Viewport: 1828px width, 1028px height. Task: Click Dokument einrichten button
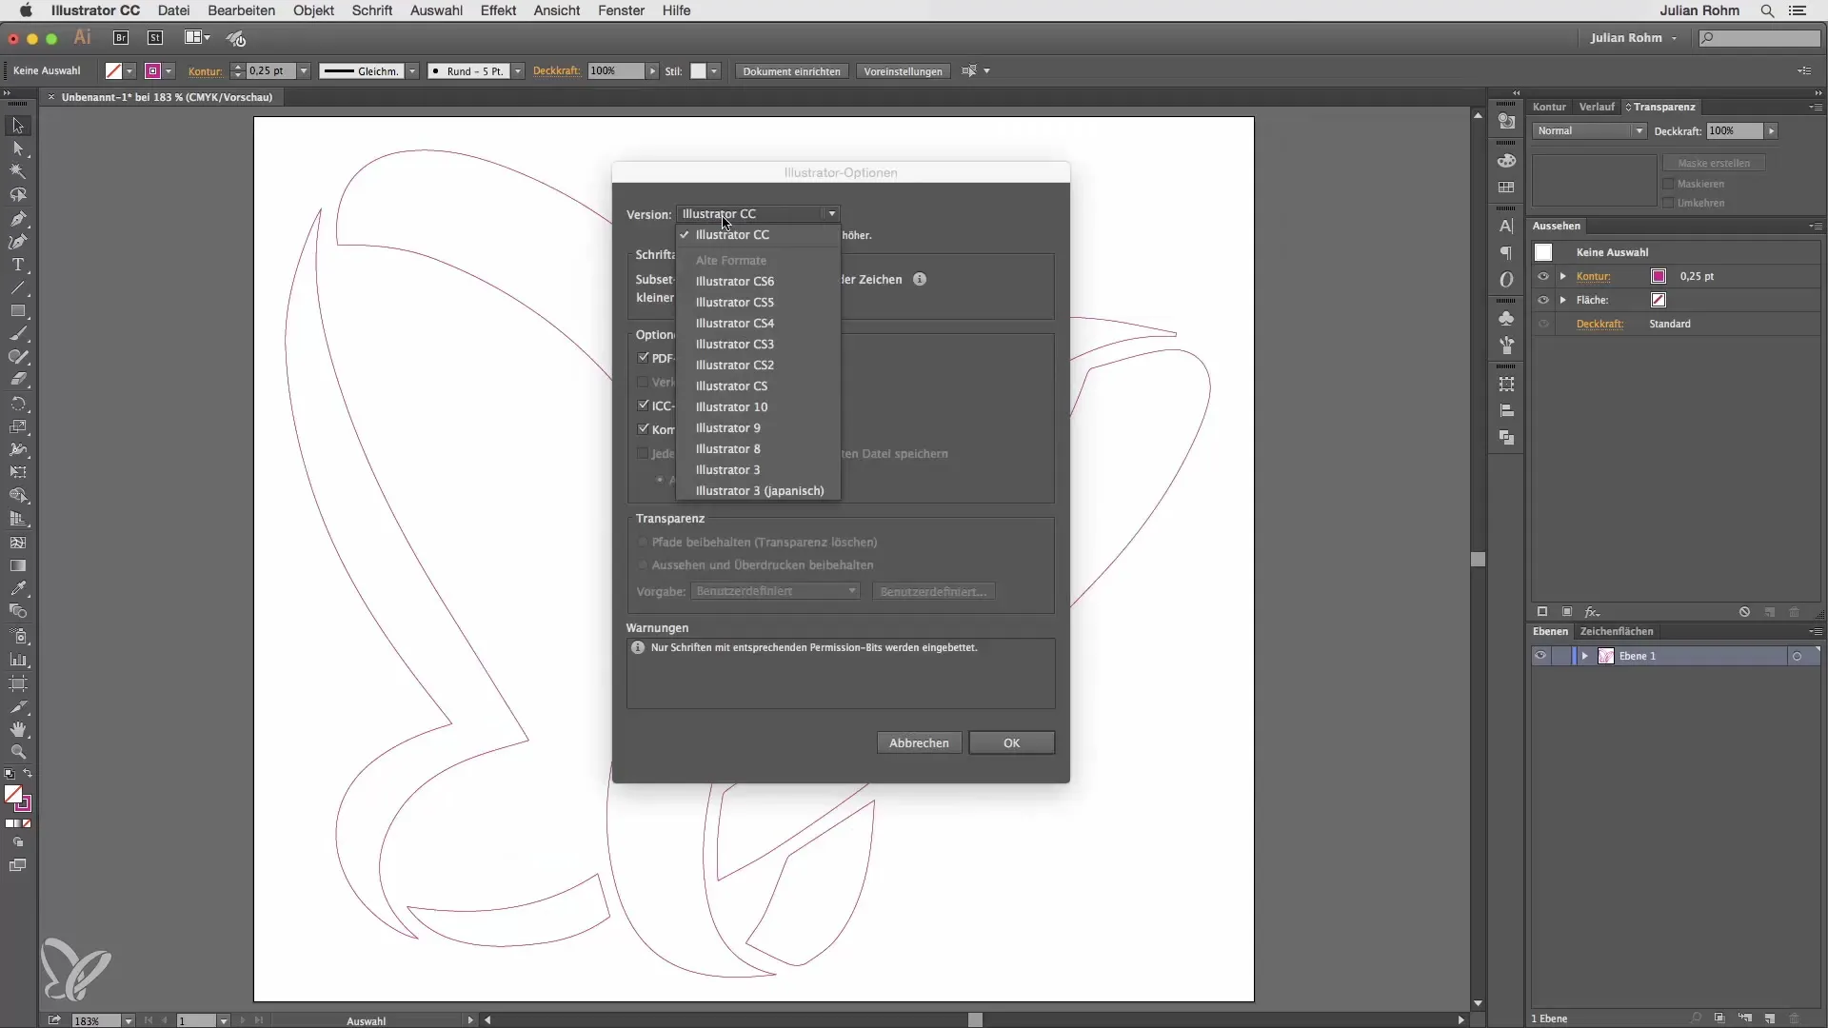(791, 71)
